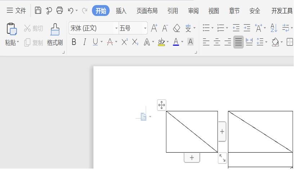Click the save document icon
Viewport: 297px width, 170px height.
(38, 10)
